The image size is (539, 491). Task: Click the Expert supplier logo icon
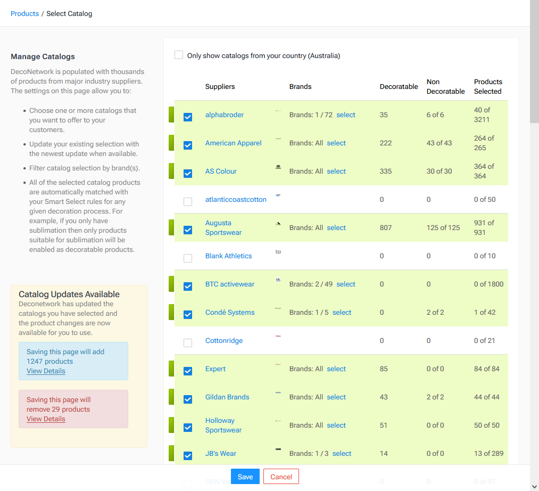coord(278,364)
